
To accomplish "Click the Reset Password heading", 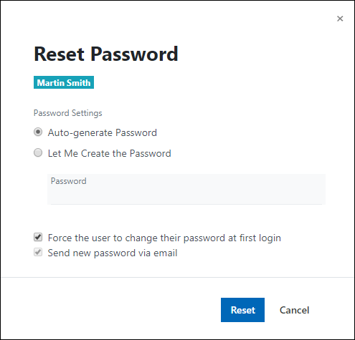I will pos(106,54).
